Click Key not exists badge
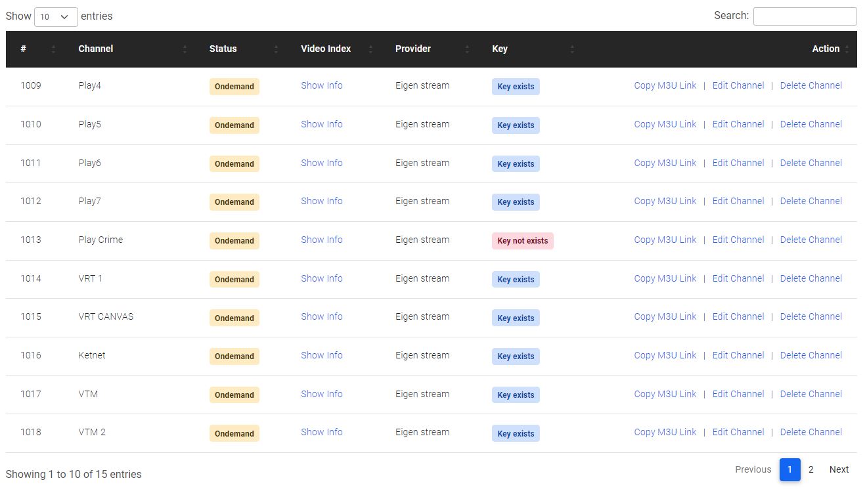This screenshot has height=493, width=867. [523, 241]
